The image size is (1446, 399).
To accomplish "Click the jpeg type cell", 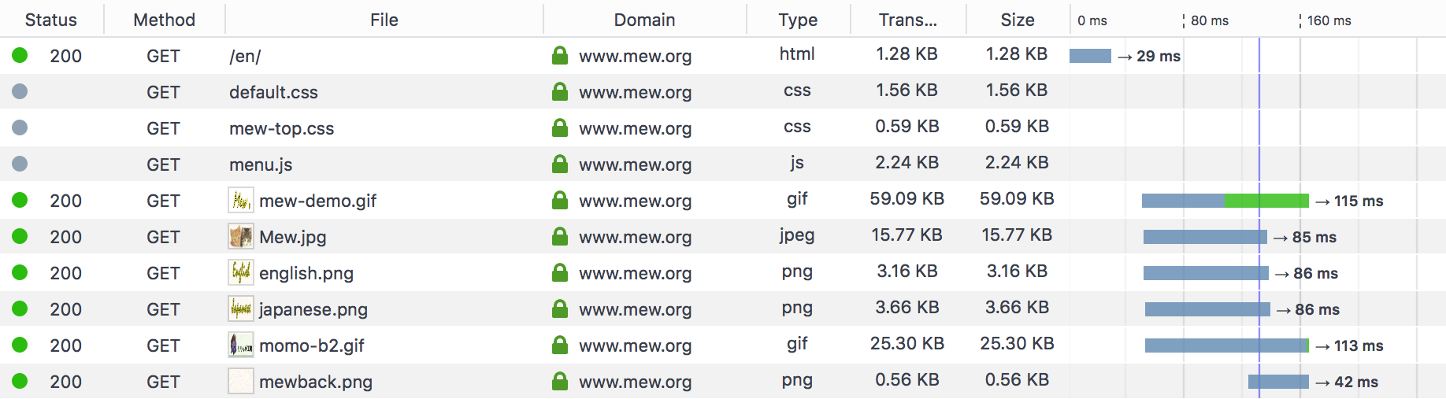I will click(x=797, y=235).
